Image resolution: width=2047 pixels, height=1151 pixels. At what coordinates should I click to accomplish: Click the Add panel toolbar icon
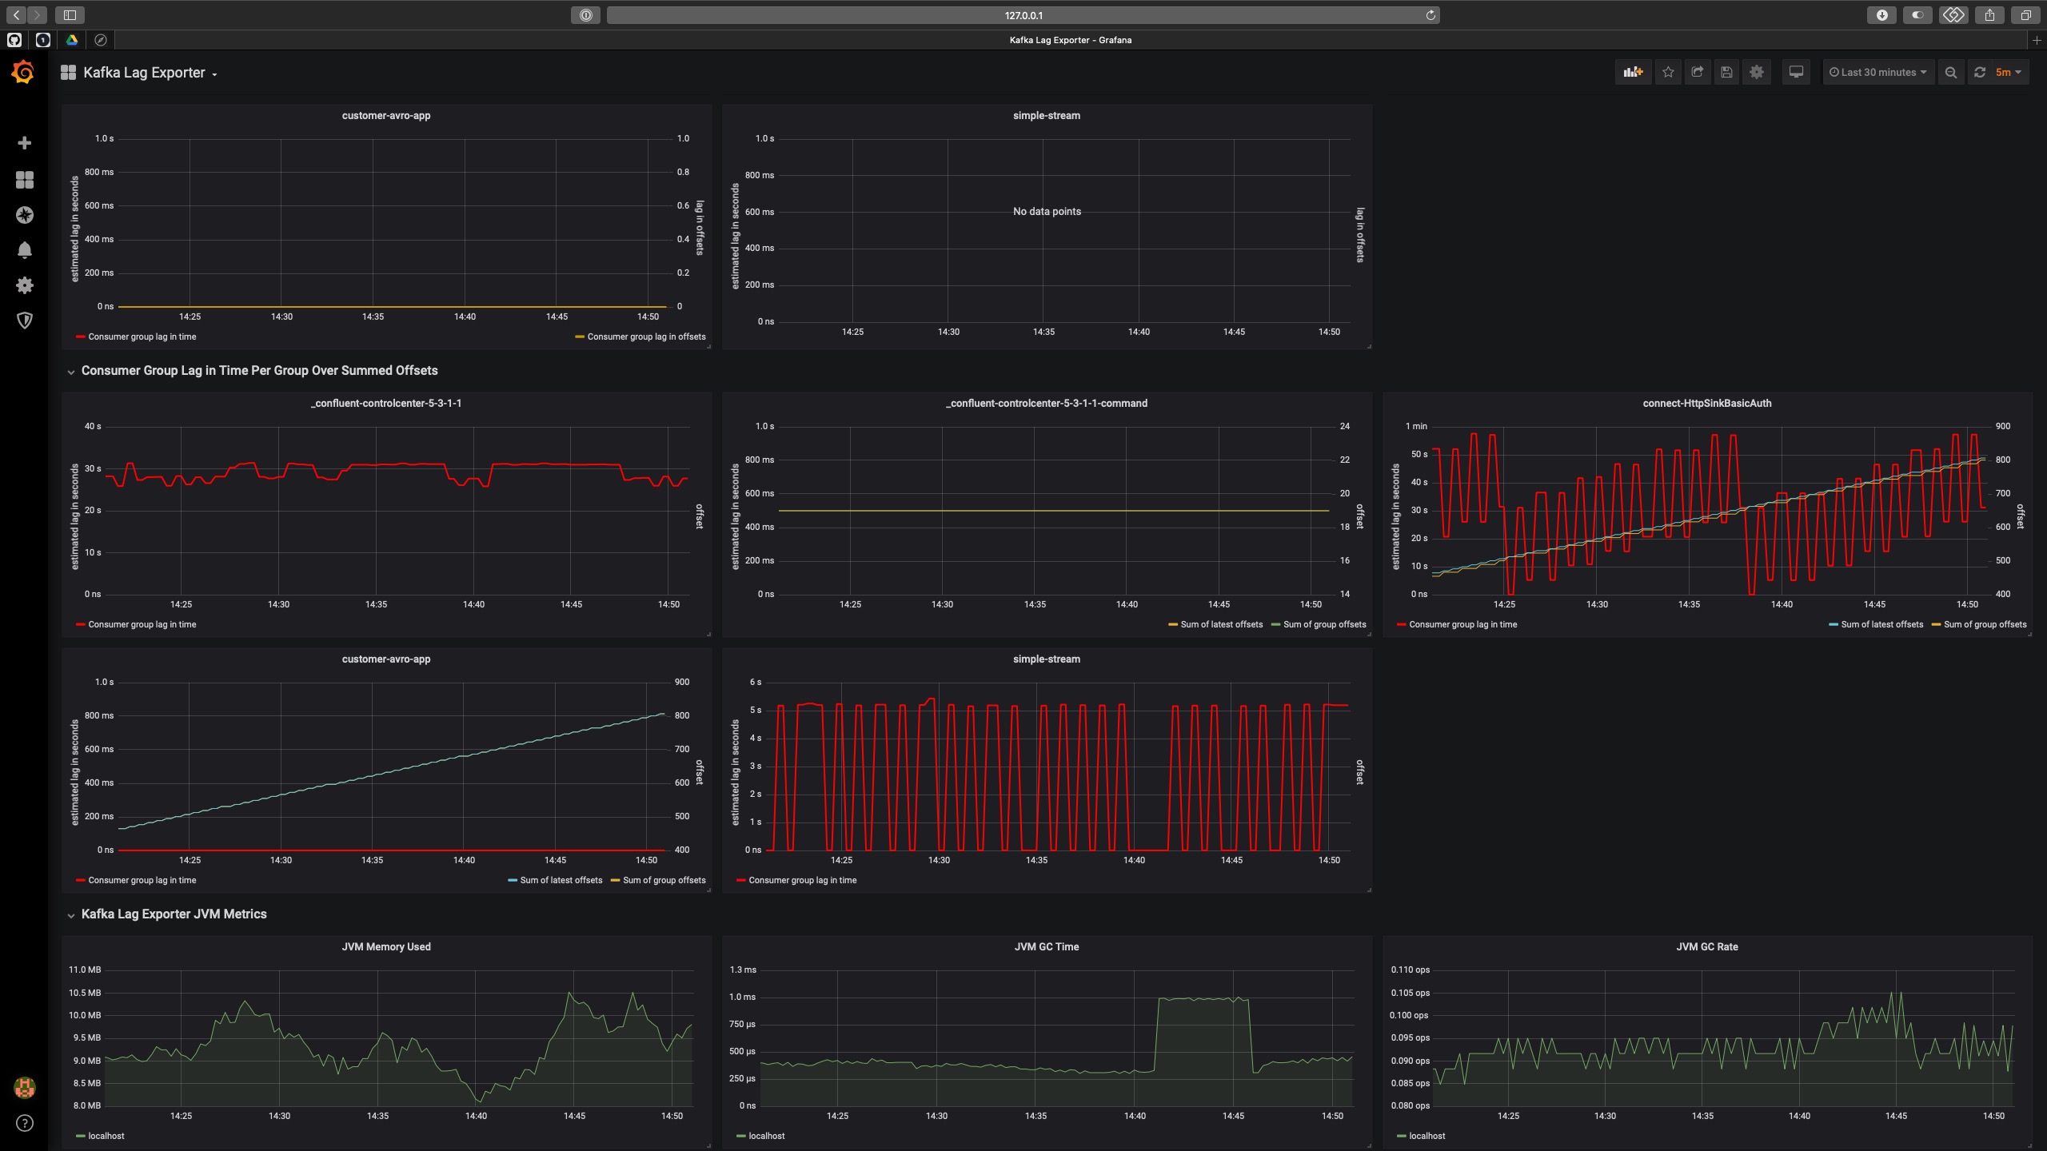(1633, 72)
